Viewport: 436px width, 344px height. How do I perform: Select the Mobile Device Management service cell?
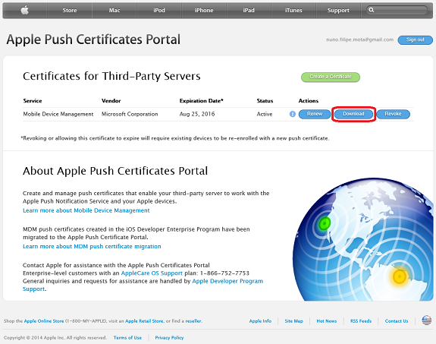(x=58, y=114)
